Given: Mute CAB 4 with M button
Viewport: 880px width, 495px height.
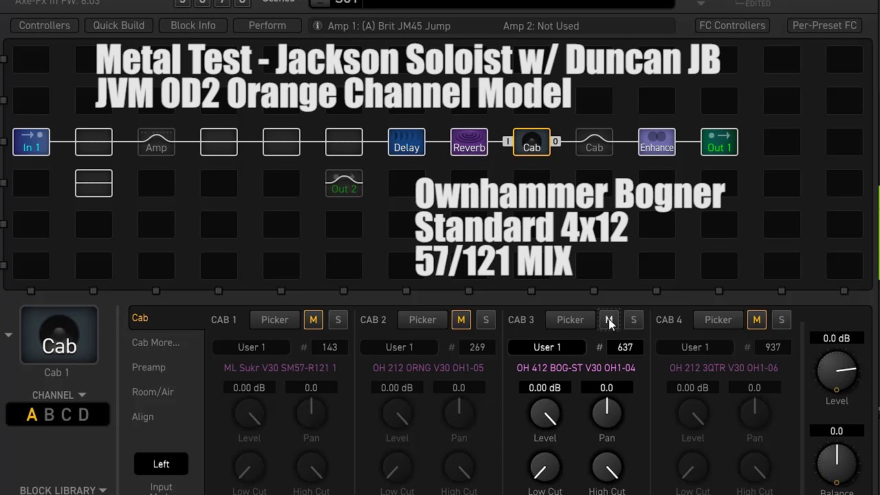Looking at the screenshot, I should [x=757, y=320].
